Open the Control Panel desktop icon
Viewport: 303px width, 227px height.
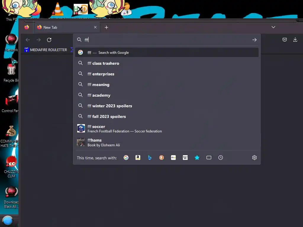11,103
